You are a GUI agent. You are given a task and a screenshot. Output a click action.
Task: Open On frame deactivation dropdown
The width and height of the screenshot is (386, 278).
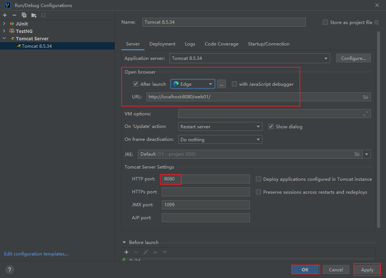[x=220, y=139]
